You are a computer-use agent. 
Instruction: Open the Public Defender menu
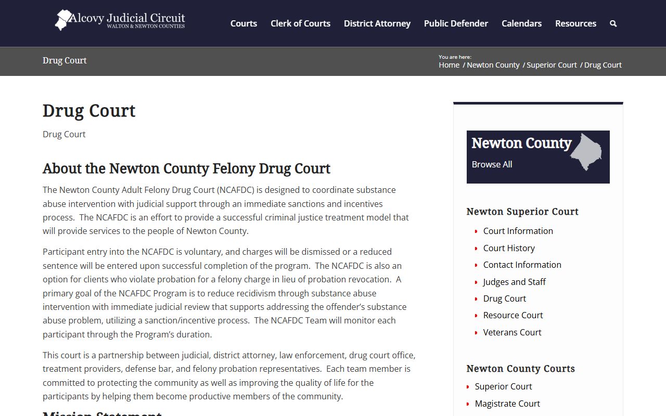456,23
